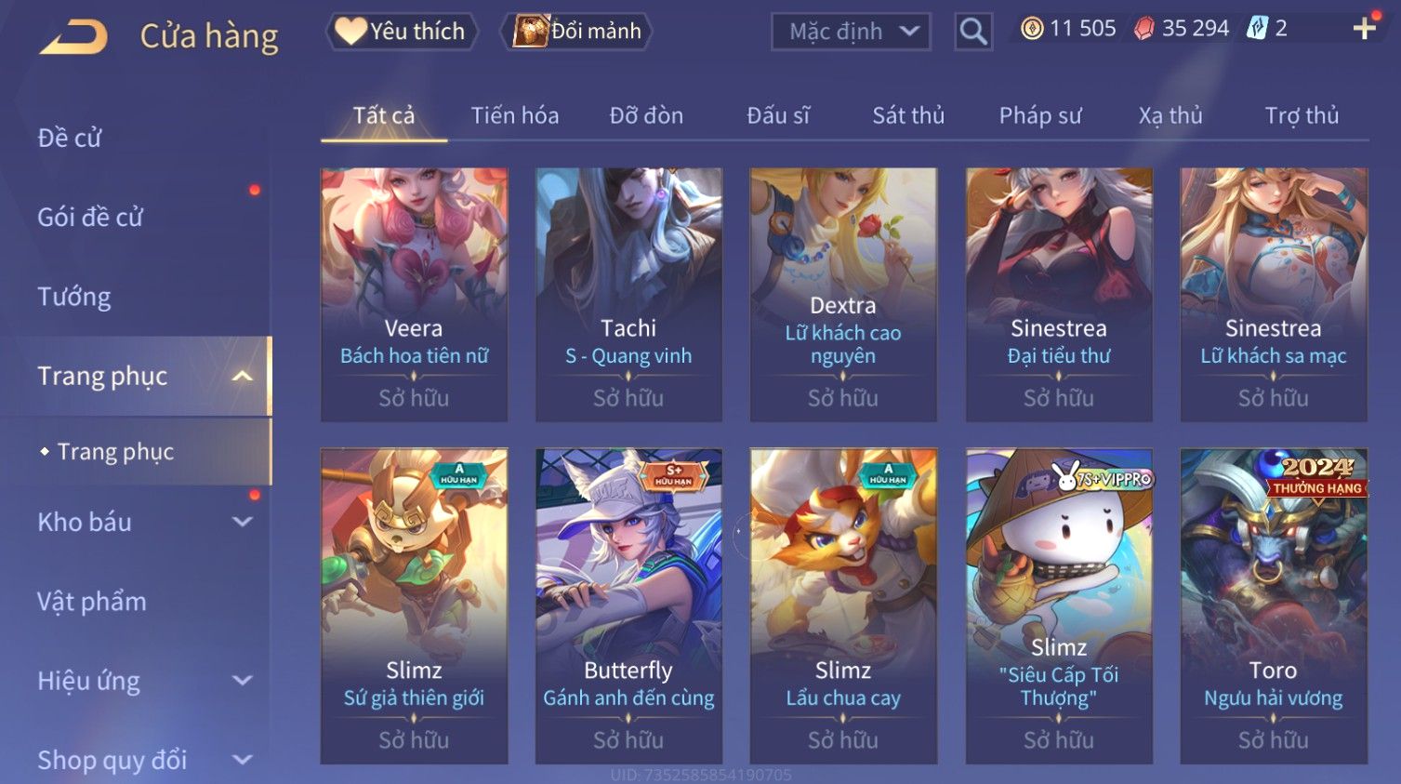Open Đổi mảnh fragment exchange button
Image resolution: width=1401 pixels, height=784 pixels.
tap(576, 31)
